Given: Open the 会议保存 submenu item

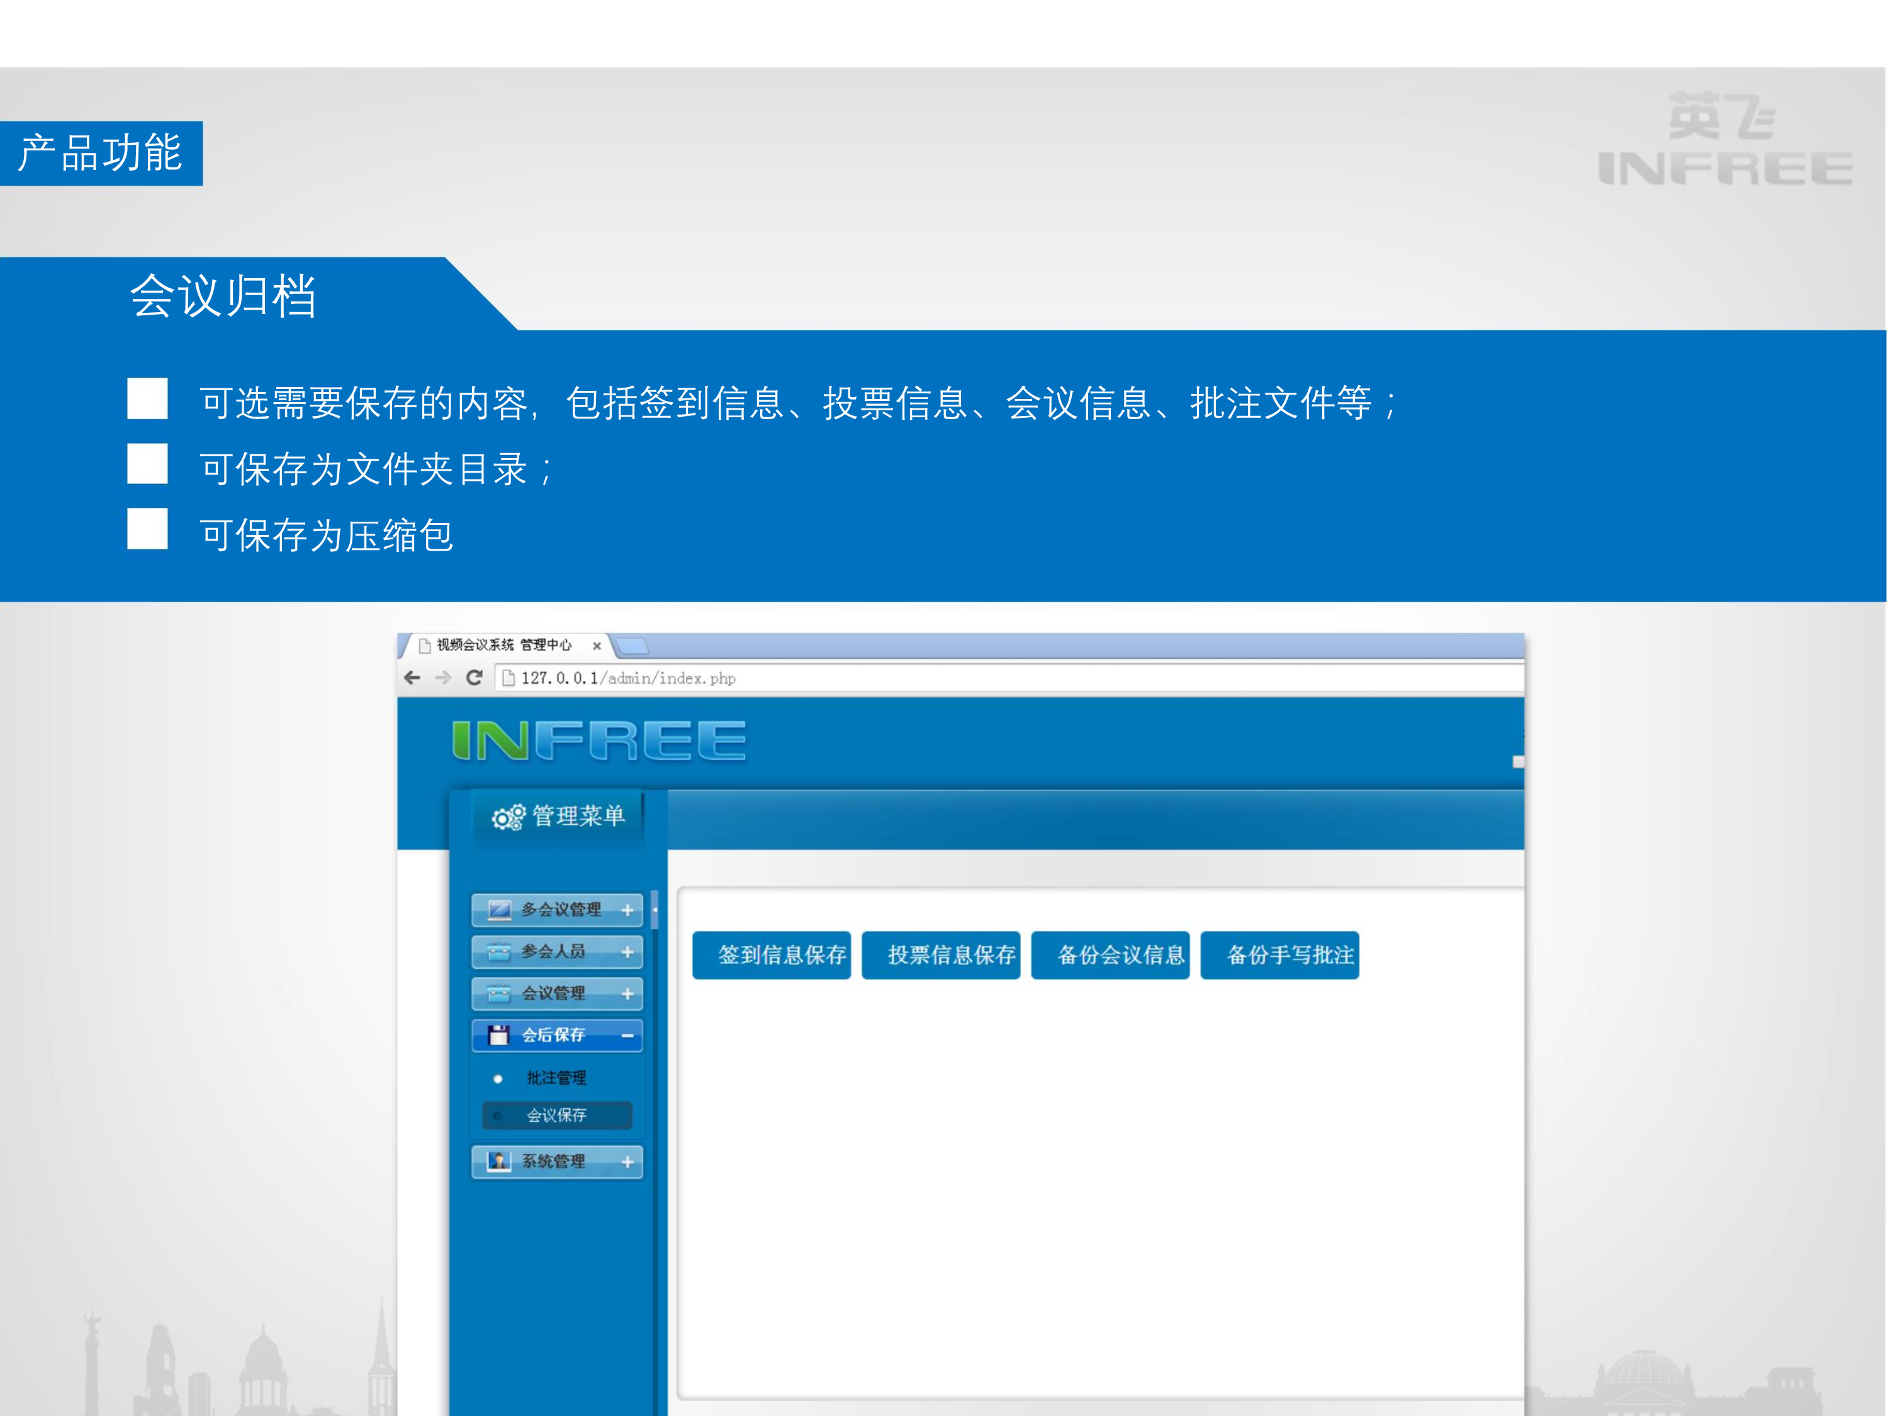Looking at the screenshot, I should tap(556, 1116).
